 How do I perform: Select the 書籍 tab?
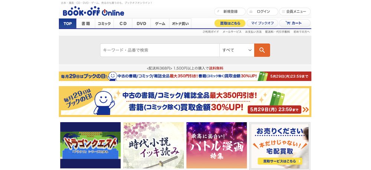click(x=86, y=24)
